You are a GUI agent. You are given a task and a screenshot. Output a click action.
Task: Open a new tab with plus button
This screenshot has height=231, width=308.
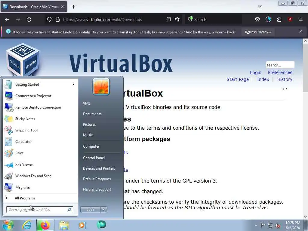[73, 7]
